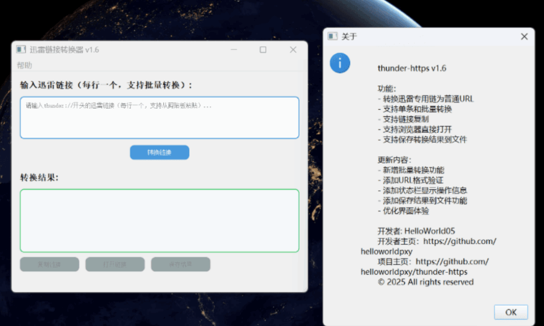This screenshot has width=544, height=326.
Task: Click the app icon in 迅雷链接转换器 title bar
Action: tap(21, 49)
